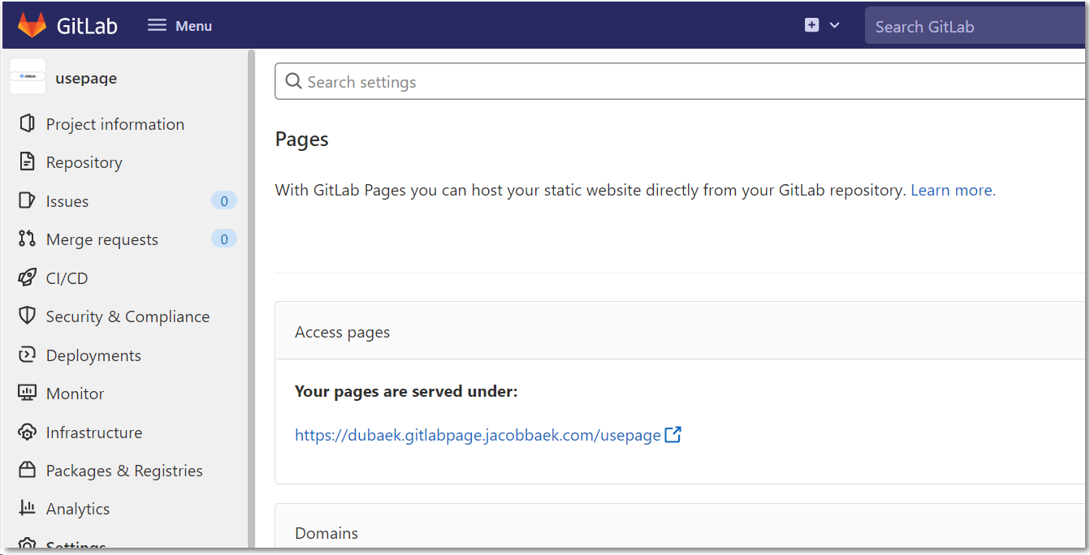Screen dimensions: 1090x555
Task: Click the Analytics chart icon
Action: 27,508
